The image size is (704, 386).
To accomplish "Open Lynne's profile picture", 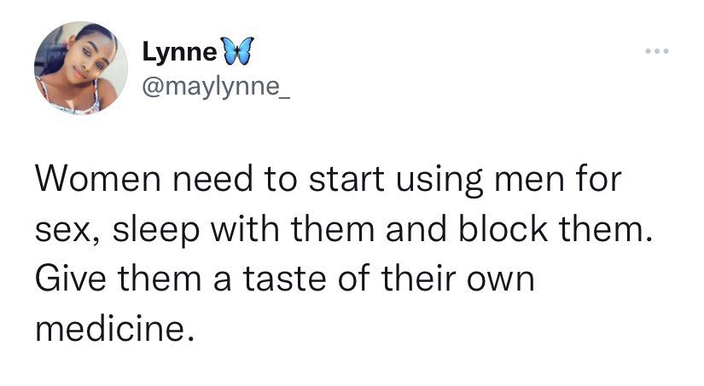I will click(x=81, y=68).
